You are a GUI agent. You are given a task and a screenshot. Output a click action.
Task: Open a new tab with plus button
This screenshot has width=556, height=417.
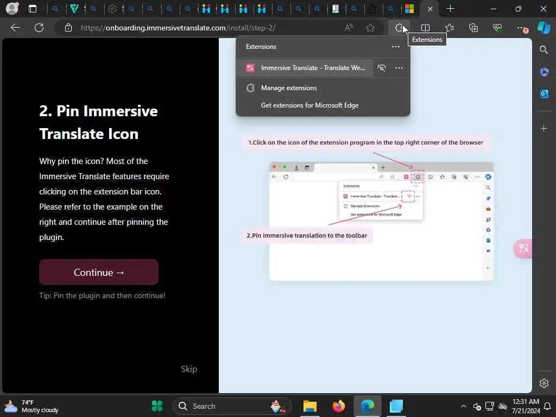[x=450, y=9]
